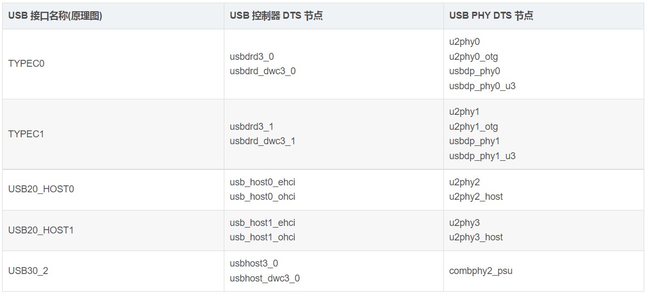Click the u2phy0_otg PHY node text
Viewport: 649px width, 297px height.
pyautogui.click(x=474, y=57)
